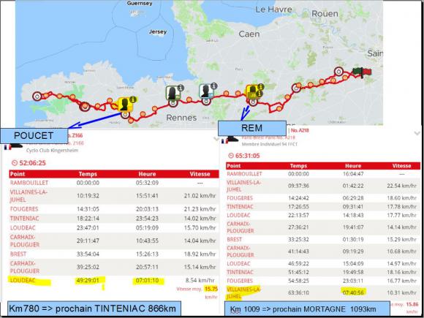This screenshot has width=424, height=318.
Task: Collapse the POUCET rider panel chevron
Action: tap(216, 139)
